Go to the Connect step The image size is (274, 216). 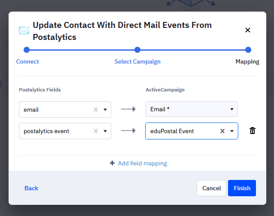27,61
